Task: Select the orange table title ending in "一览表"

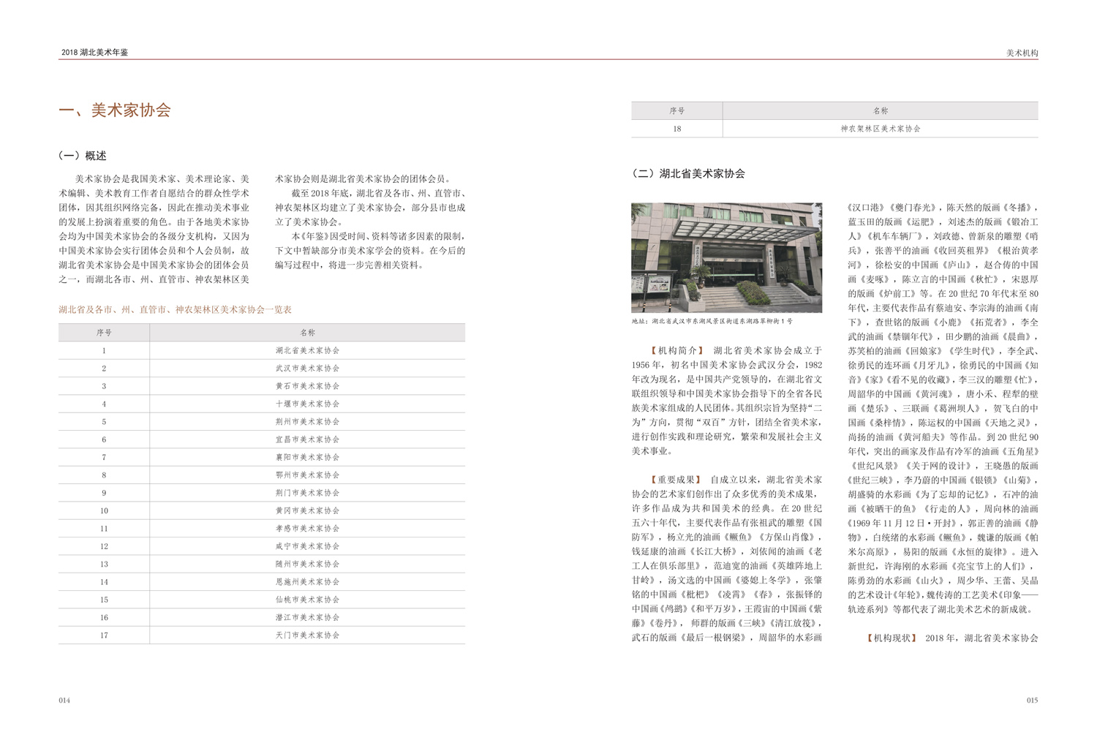Action: [176, 310]
